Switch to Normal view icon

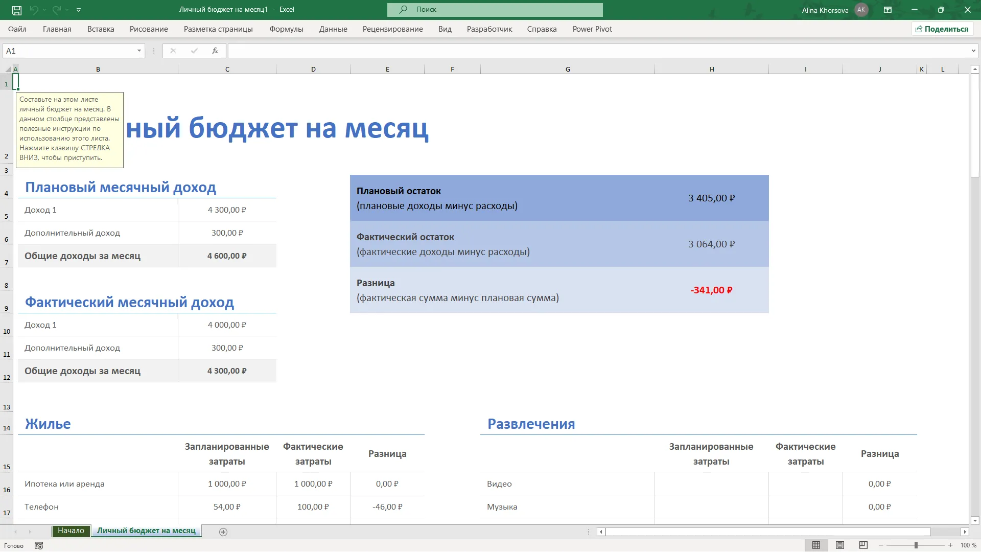(x=816, y=545)
